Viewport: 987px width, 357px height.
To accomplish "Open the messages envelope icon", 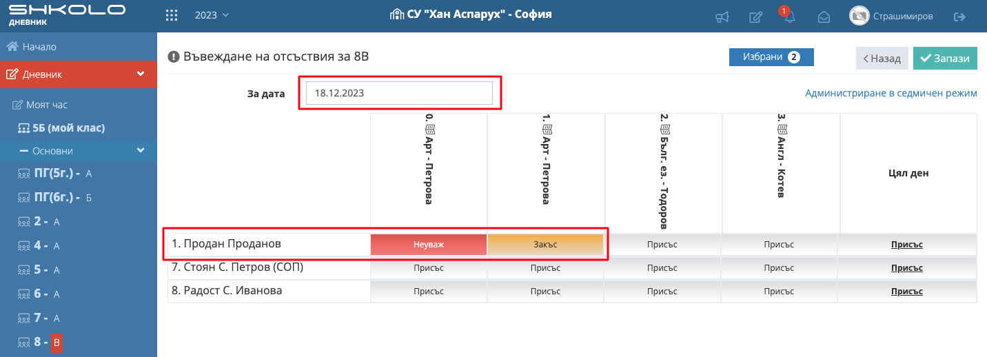I will click(x=824, y=17).
